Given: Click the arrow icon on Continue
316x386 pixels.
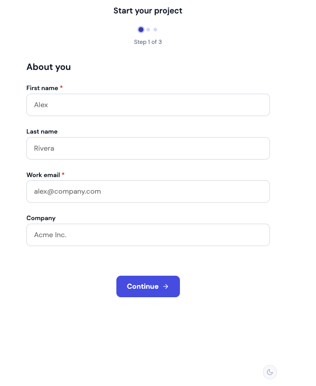Looking at the screenshot, I should pos(166,286).
